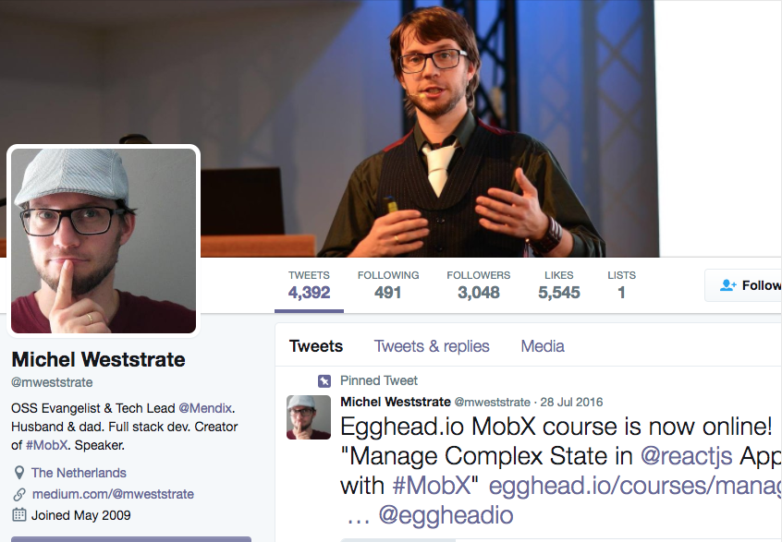Visit medium.com/@mweststrate link

(113, 494)
